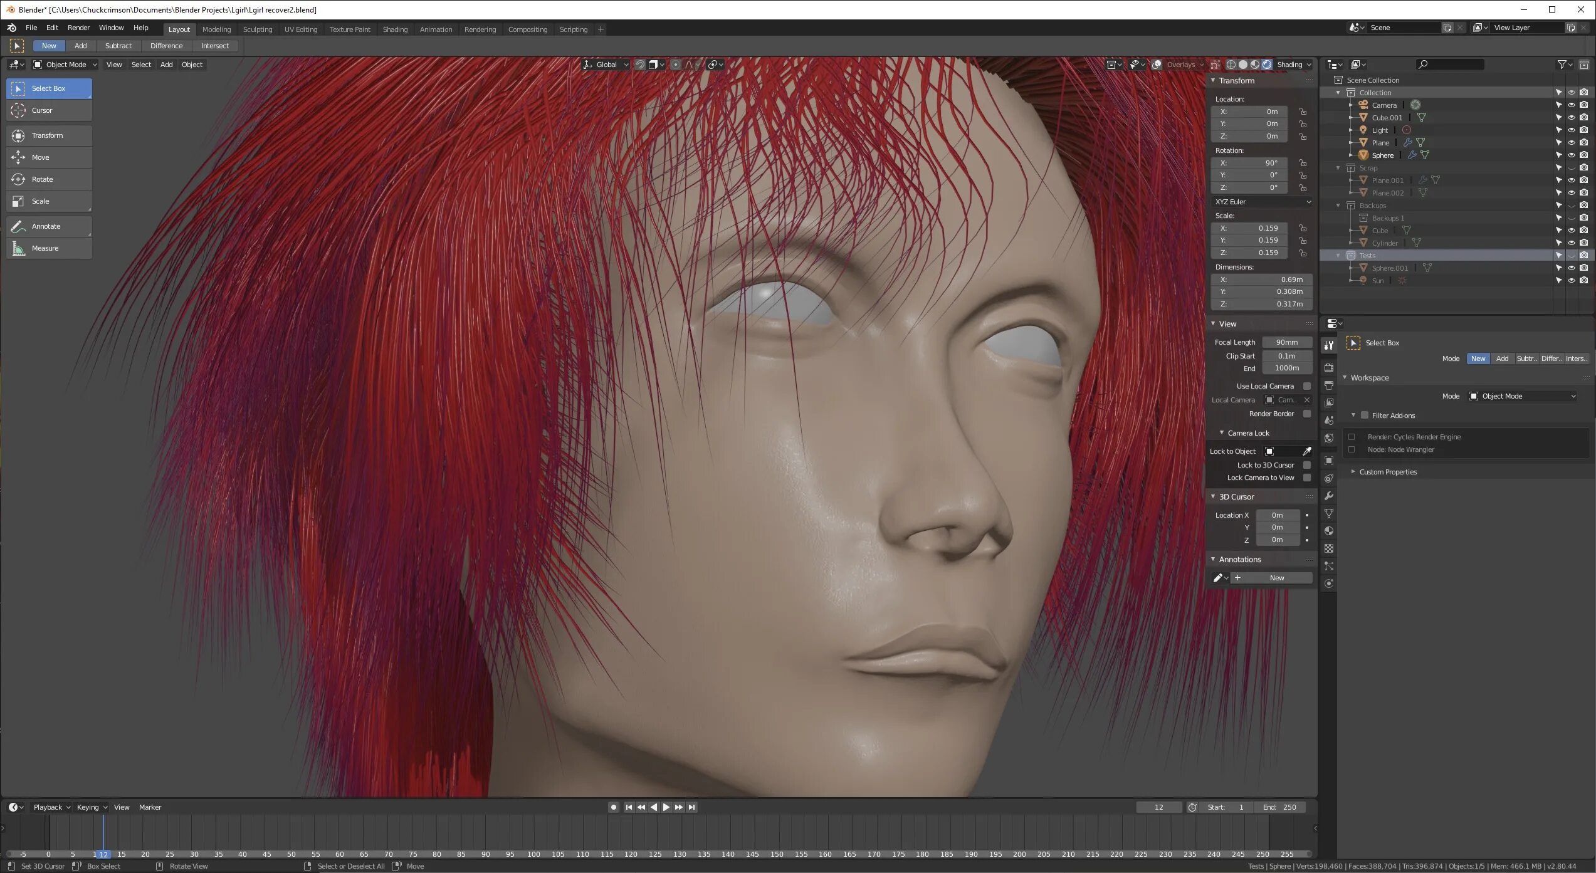1596x873 pixels.
Task: Choose the Scale tool
Action: coord(49,201)
